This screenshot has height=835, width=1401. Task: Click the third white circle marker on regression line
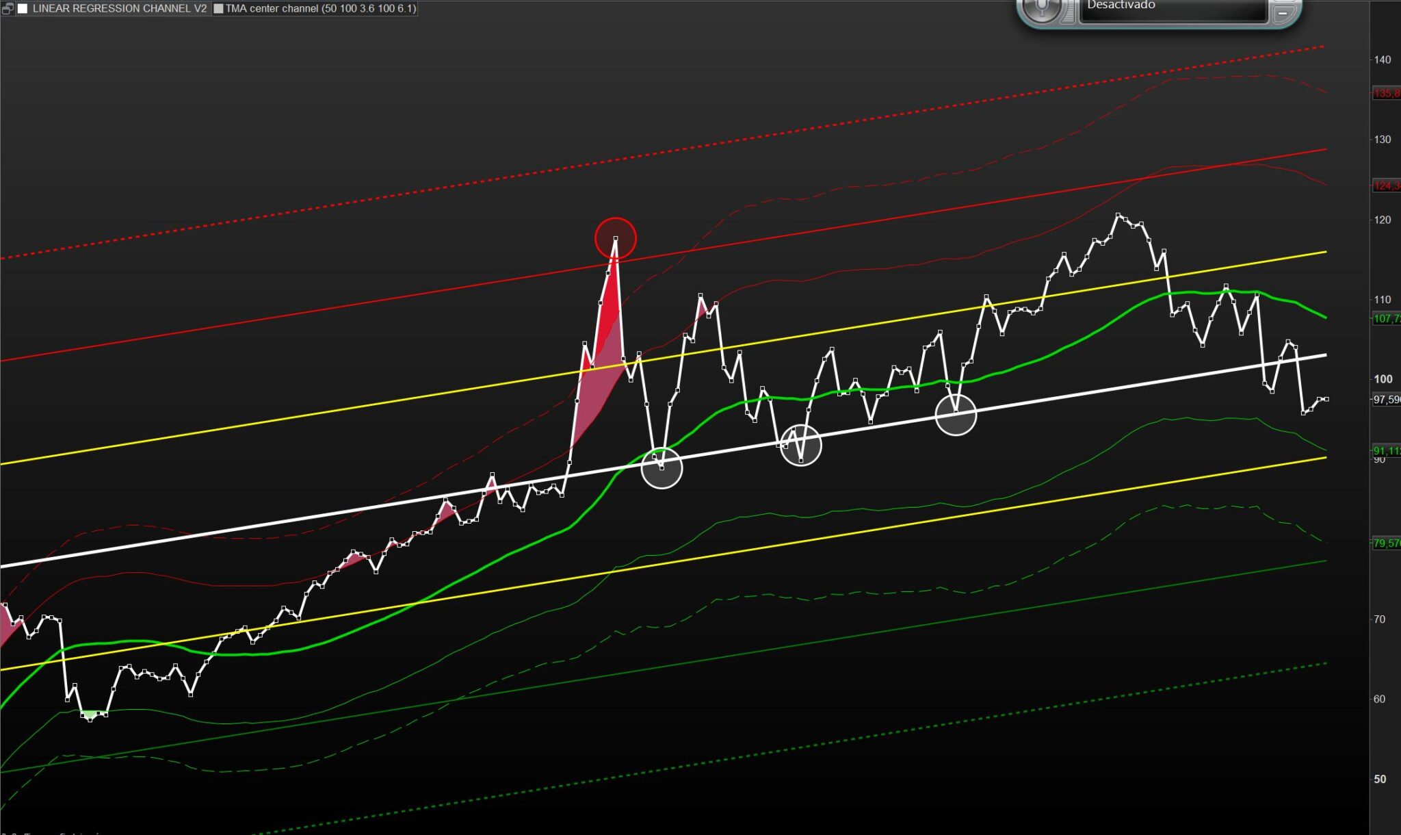[955, 414]
